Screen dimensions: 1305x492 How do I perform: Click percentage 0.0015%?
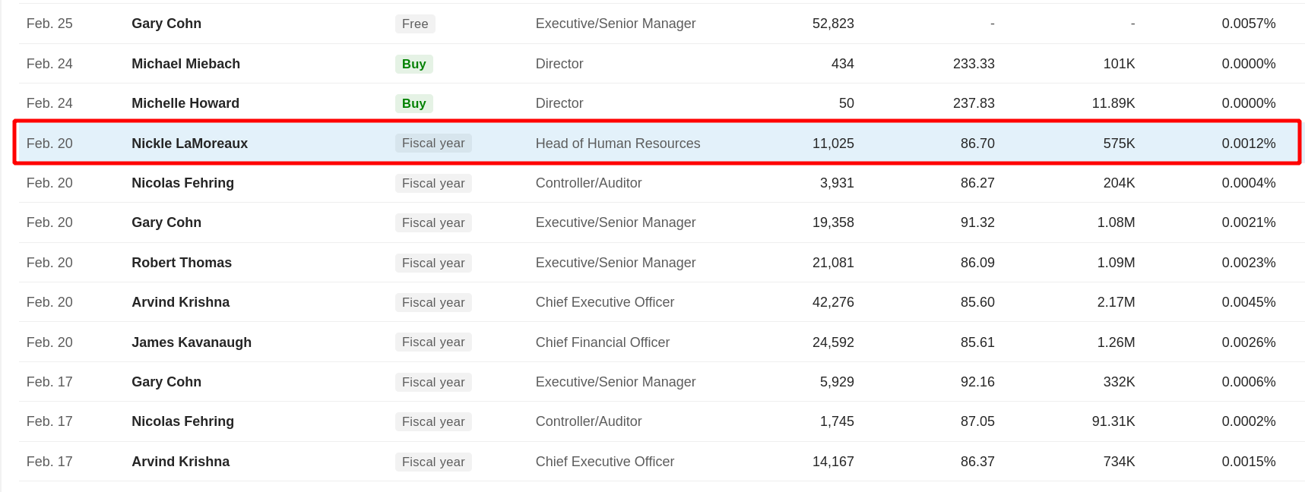(1249, 462)
